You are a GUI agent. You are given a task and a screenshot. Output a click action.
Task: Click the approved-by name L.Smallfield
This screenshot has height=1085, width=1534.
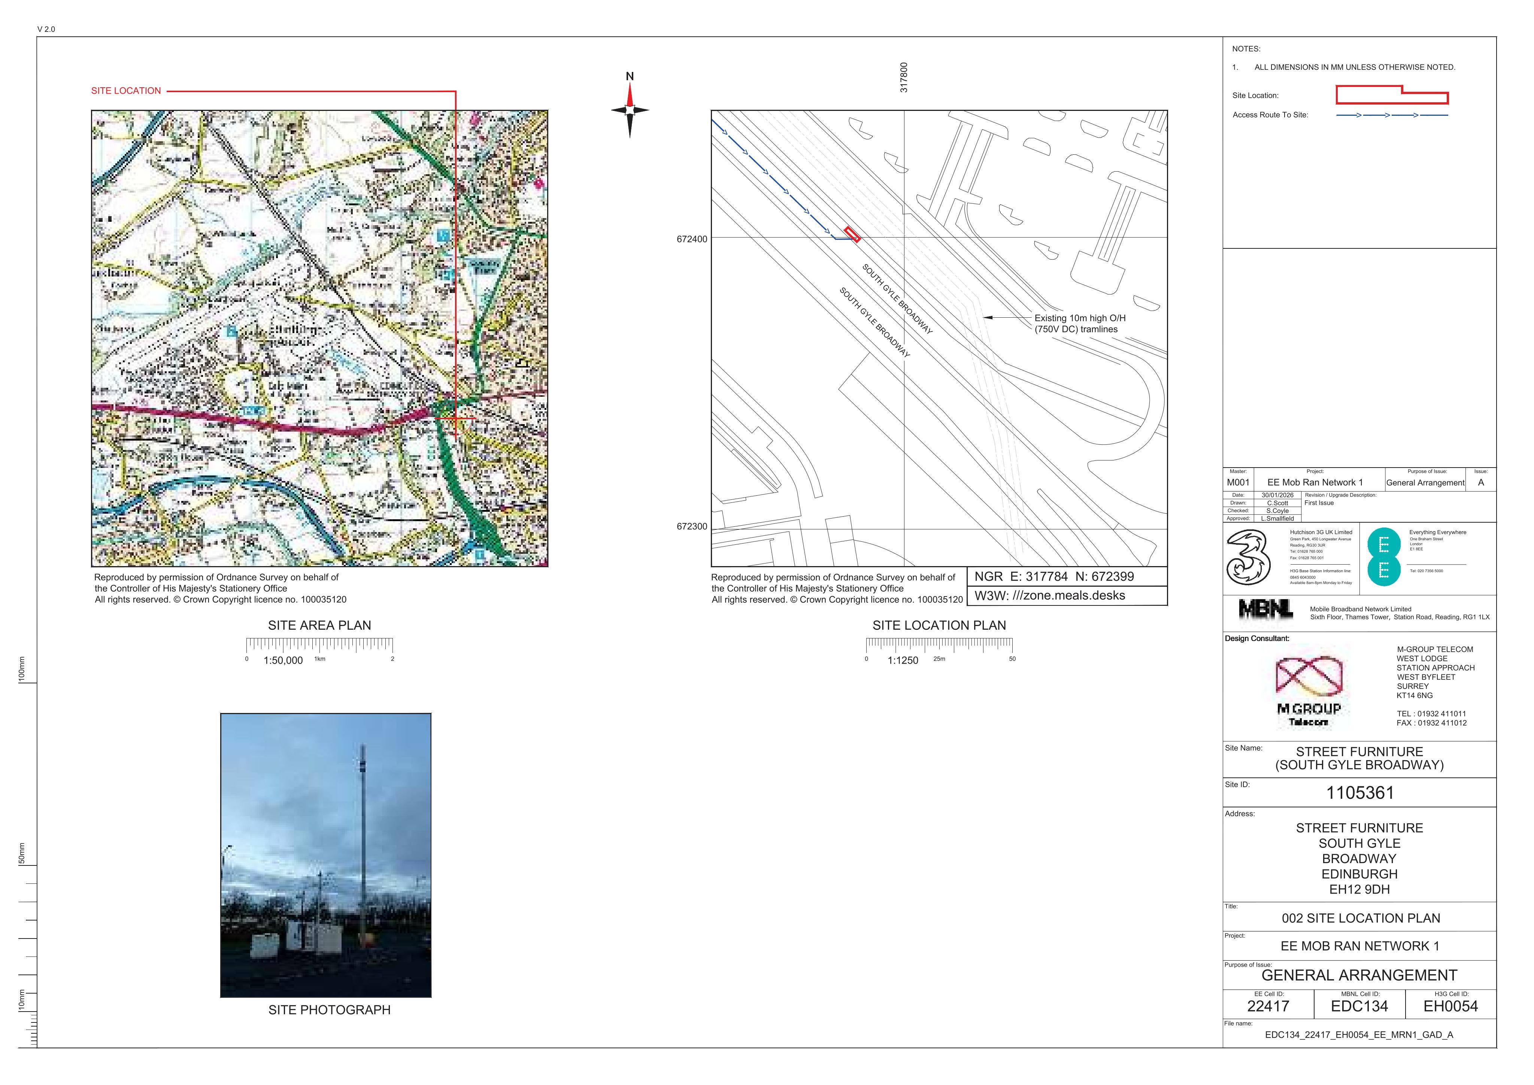(x=1277, y=519)
